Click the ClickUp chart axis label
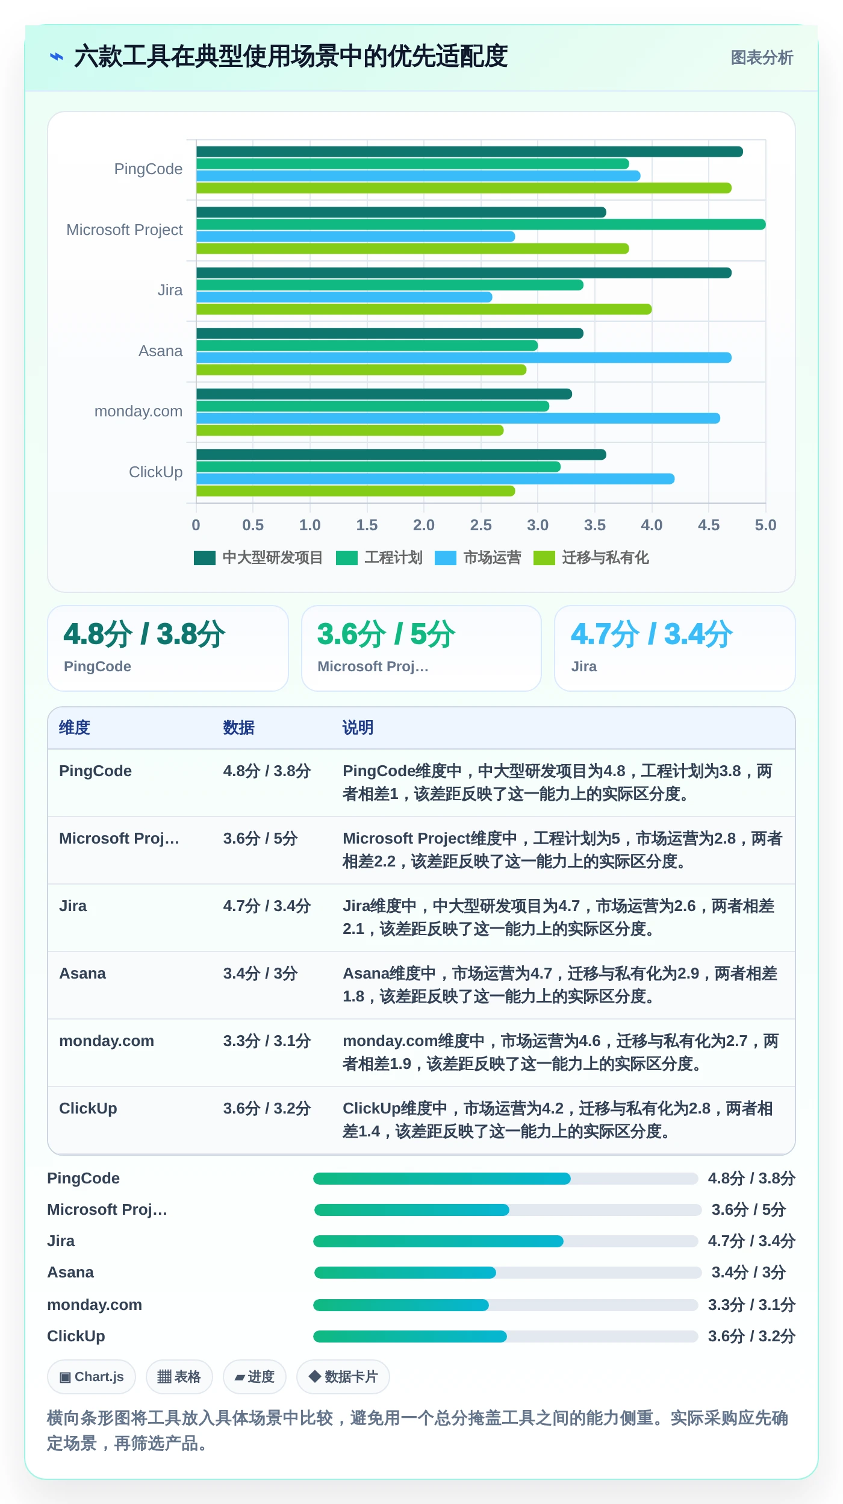 [155, 472]
